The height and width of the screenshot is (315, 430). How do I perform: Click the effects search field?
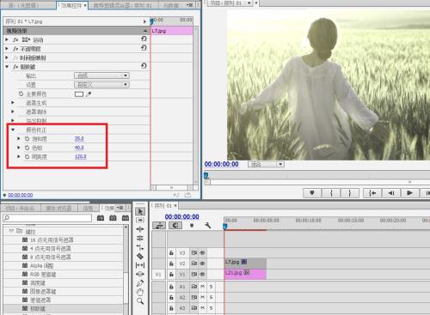click(x=47, y=218)
